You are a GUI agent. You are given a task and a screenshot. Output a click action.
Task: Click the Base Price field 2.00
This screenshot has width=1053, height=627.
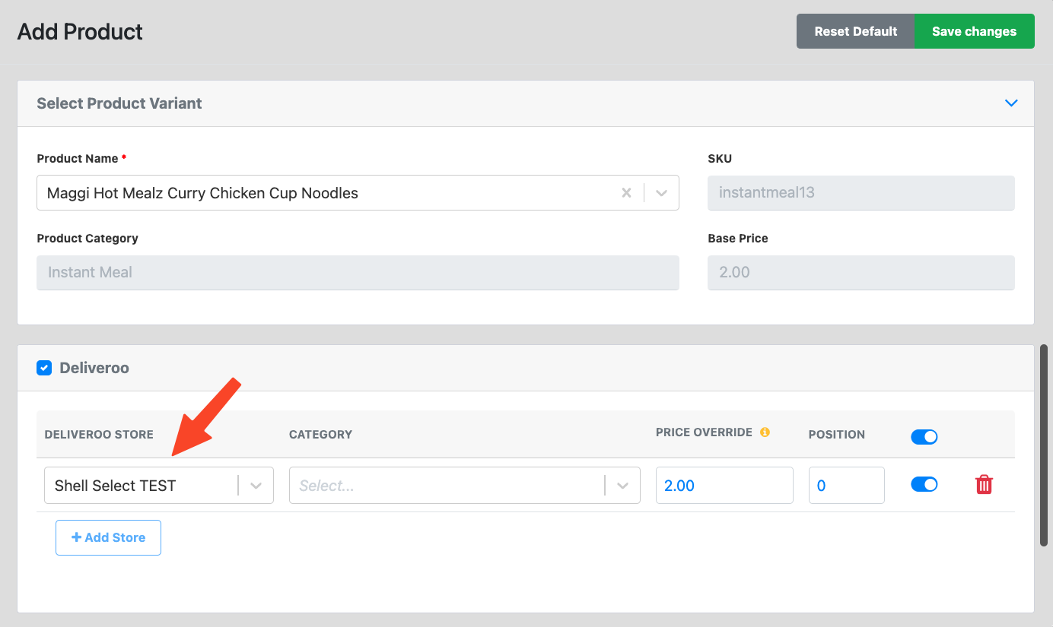click(x=861, y=272)
